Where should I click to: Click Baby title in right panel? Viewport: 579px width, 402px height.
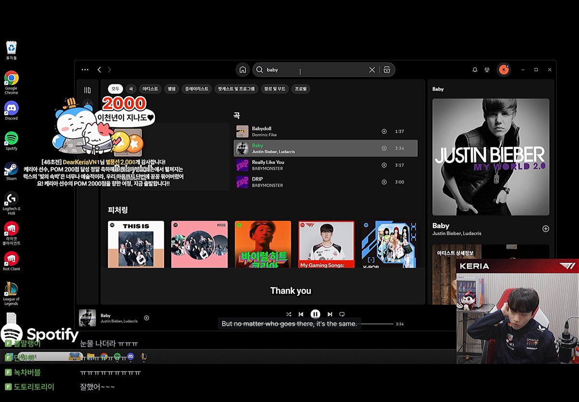pos(441,226)
